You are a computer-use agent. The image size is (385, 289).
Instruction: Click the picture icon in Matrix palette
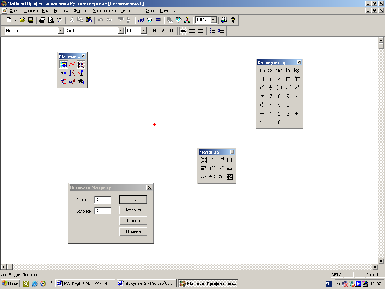click(x=230, y=177)
